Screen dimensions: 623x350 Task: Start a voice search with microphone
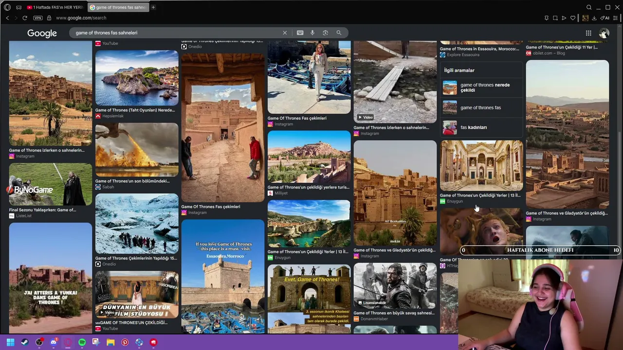pyautogui.click(x=312, y=33)
